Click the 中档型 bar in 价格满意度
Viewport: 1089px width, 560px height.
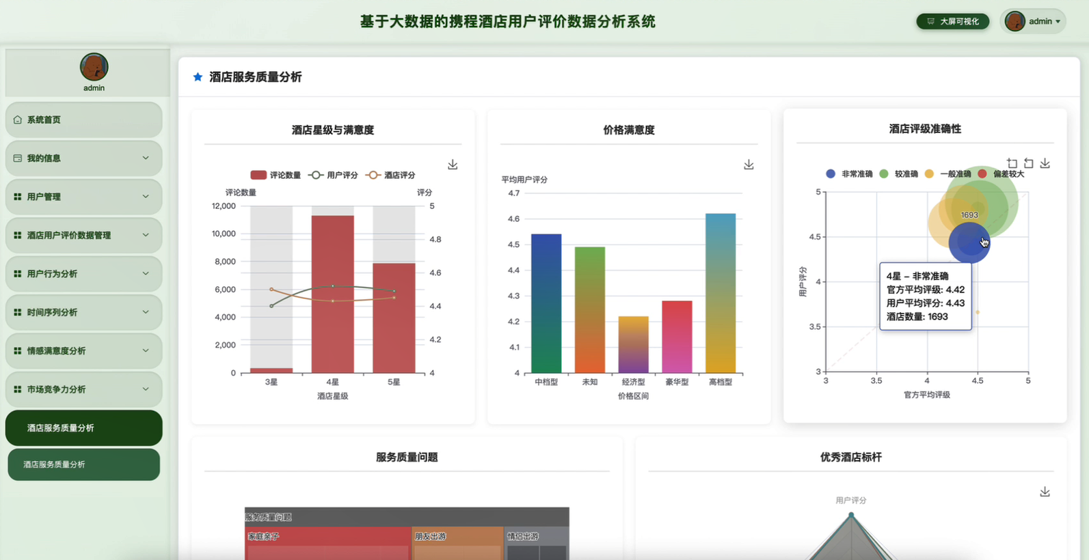[546, 304]
